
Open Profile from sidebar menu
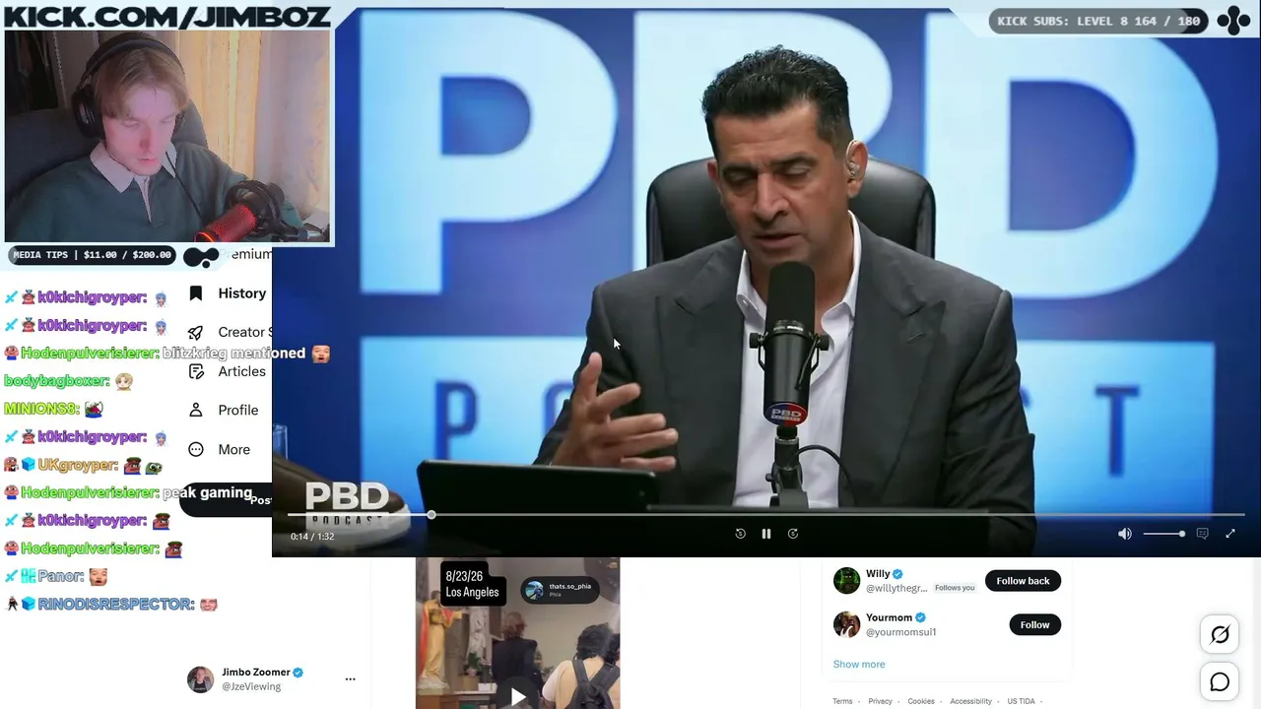[238, 410]
